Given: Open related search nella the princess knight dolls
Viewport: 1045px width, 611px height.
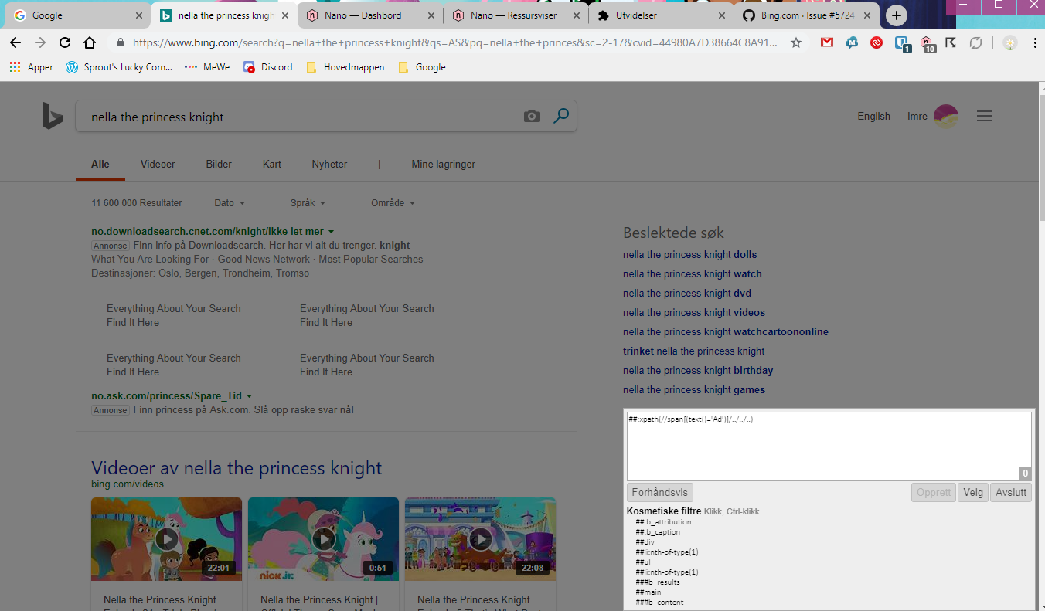Looking at the screenshot, I should (690, 254).
